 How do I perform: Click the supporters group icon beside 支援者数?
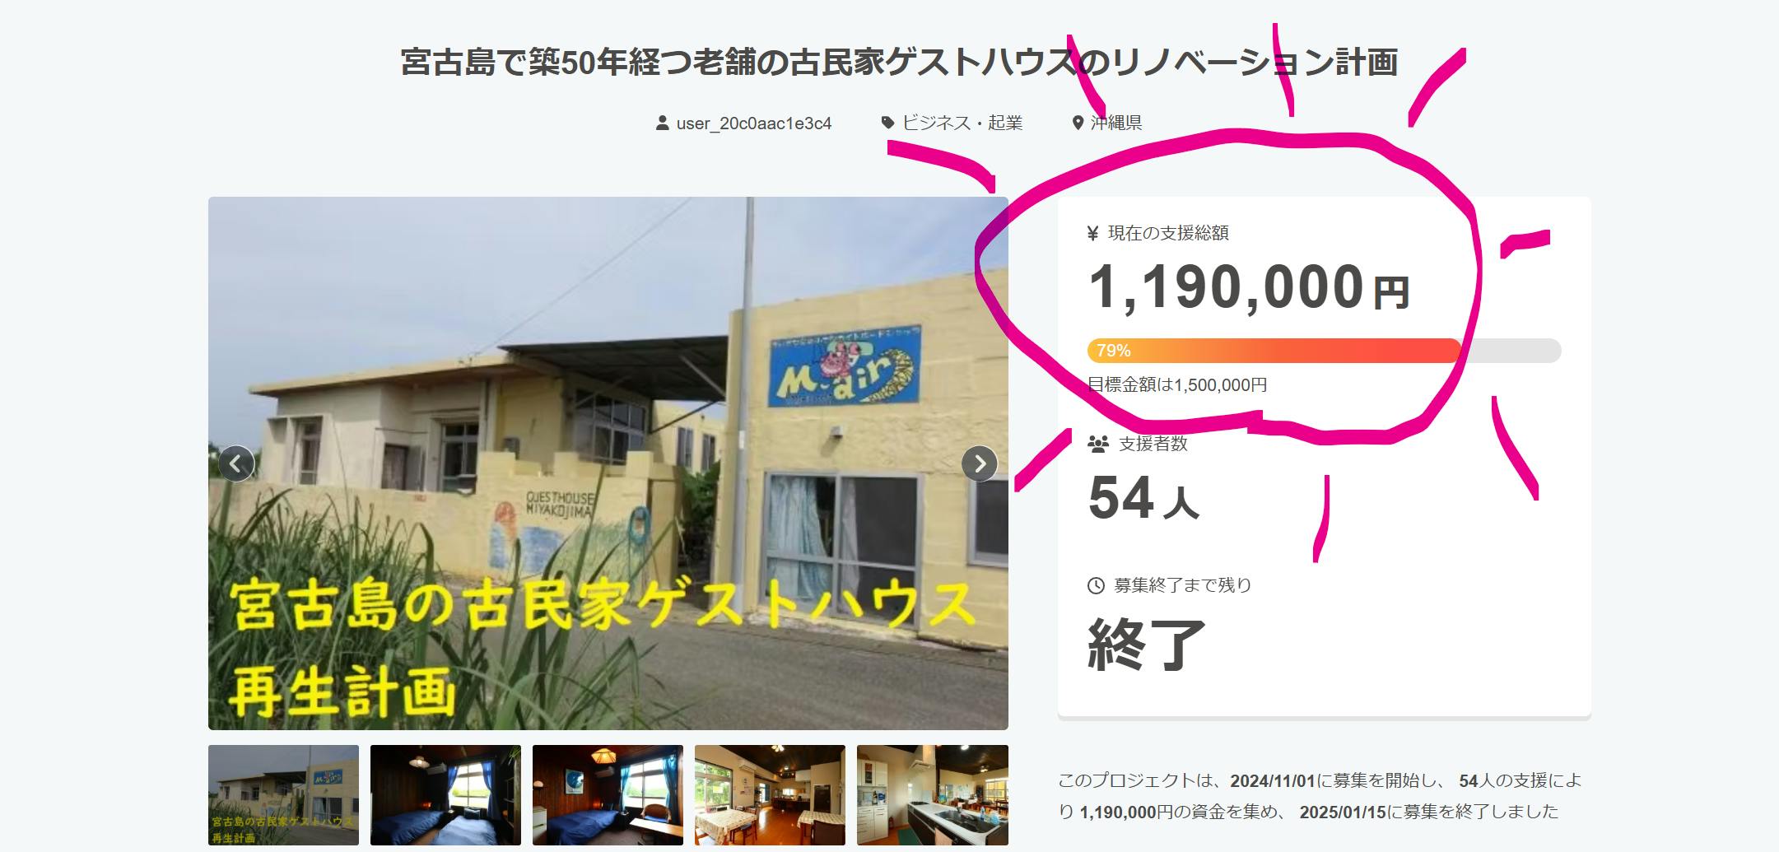[x=1098, y=445]
